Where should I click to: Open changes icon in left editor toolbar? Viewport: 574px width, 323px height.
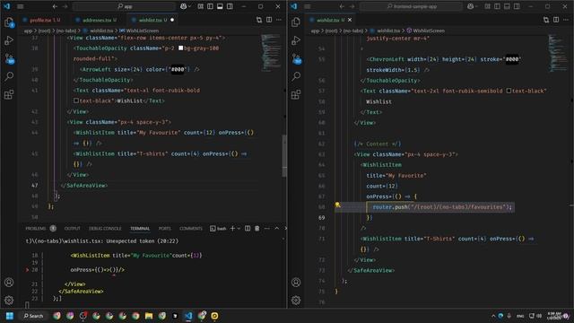[259, 20]
